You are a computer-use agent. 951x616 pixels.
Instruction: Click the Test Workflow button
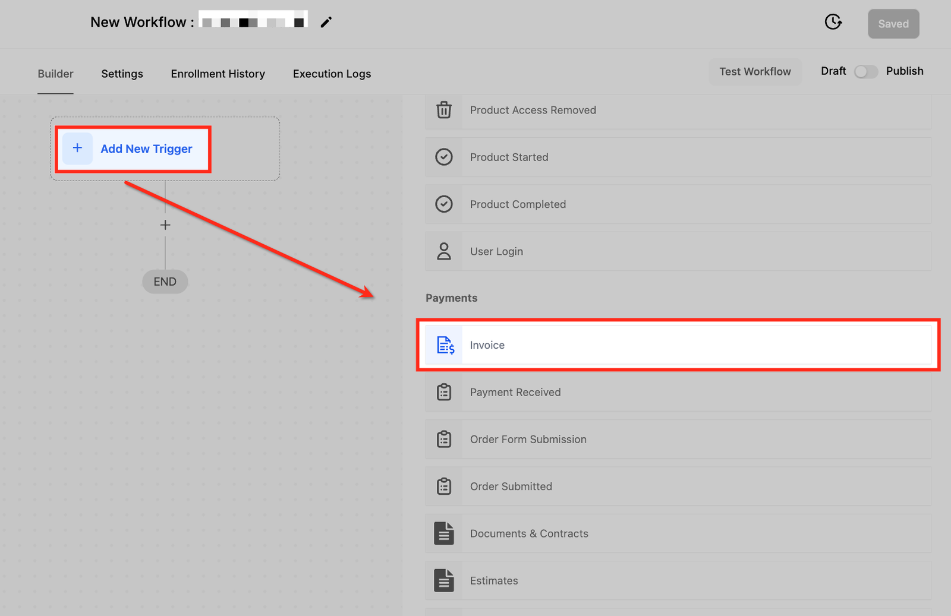[x=755, y=72]
